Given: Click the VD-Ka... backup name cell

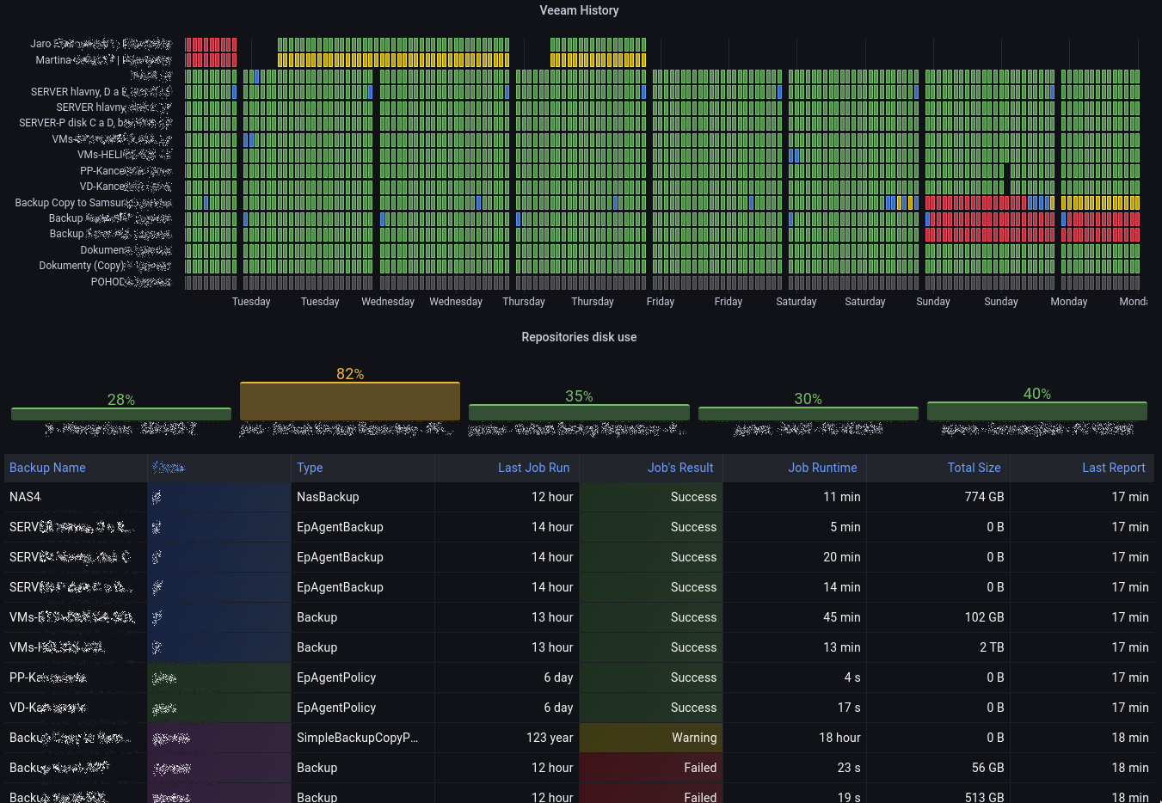Looking at the screenshot, I should coord(76,708).
